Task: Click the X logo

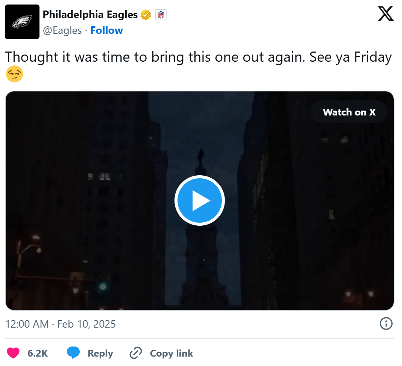Action: pyautogui.click(x=385, y=15)
